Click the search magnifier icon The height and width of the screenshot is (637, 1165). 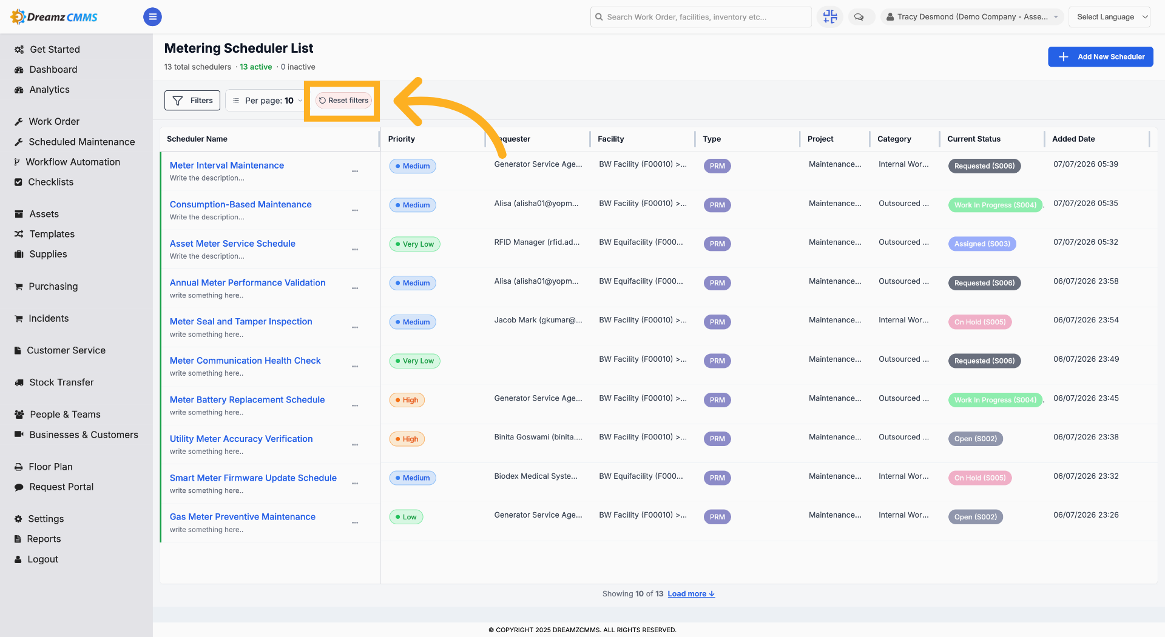(x=599, y=17)
